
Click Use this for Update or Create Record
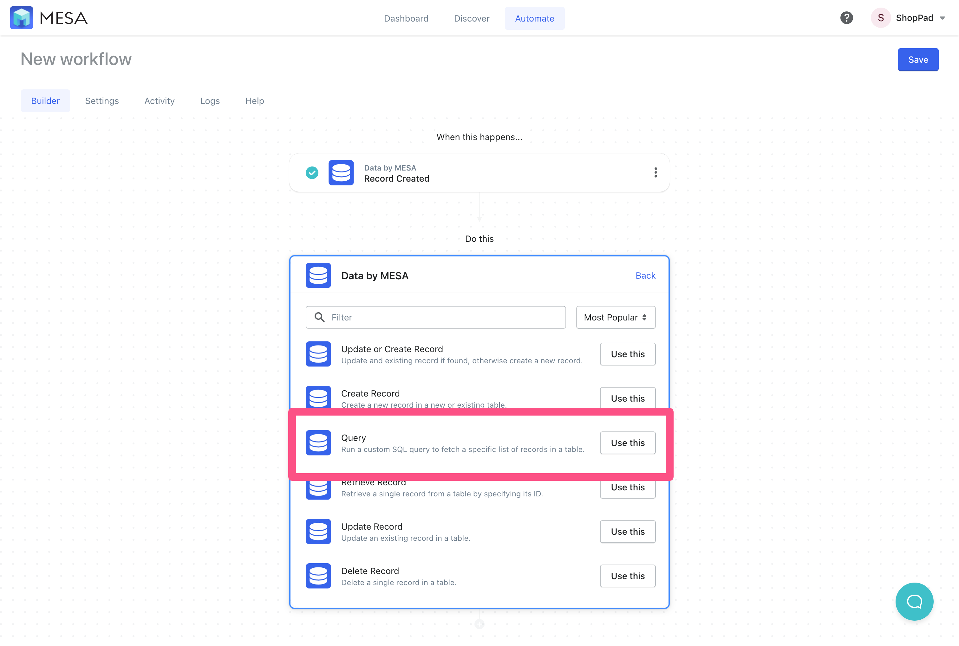click(628, 354)
